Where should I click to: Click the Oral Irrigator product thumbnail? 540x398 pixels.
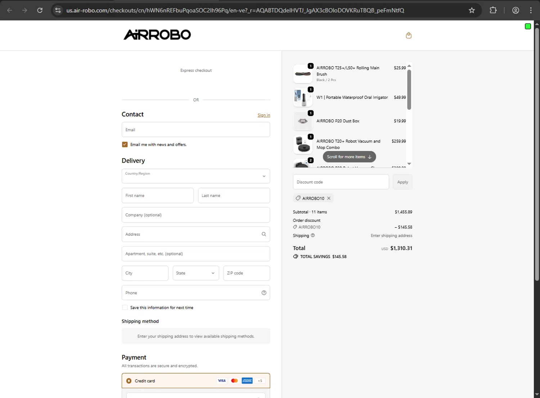pyautogui.click(x=303, y=97)
